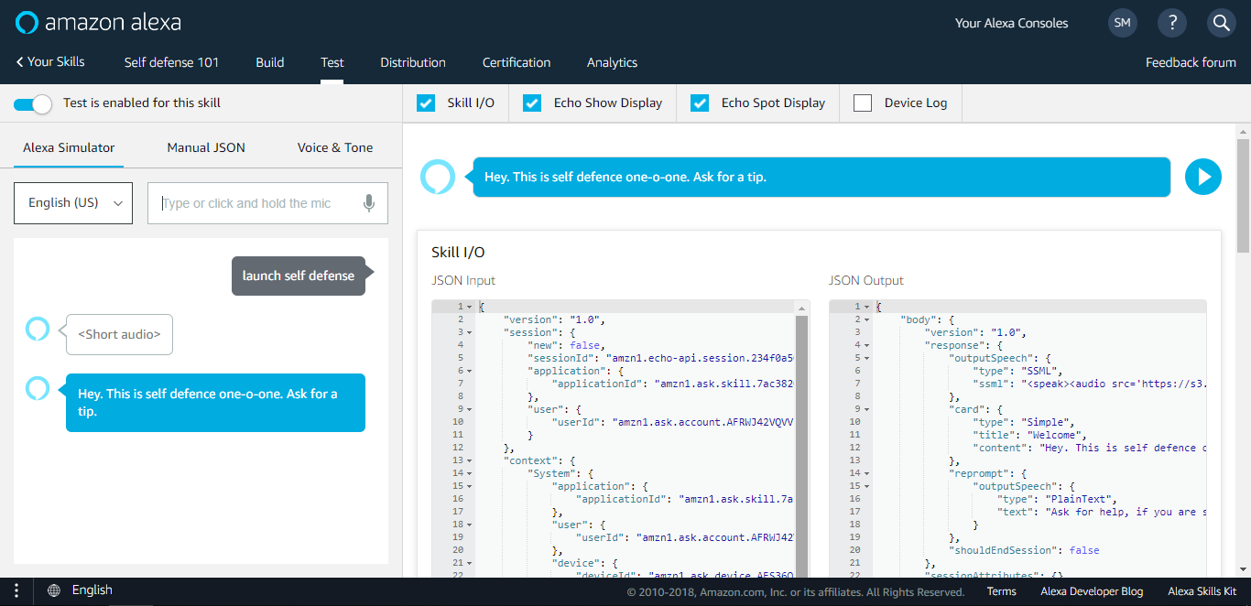Click the Alexa ring icon next to Short audio
The height and width of the screenshot is (606, 1251).
tap(37, 329)
